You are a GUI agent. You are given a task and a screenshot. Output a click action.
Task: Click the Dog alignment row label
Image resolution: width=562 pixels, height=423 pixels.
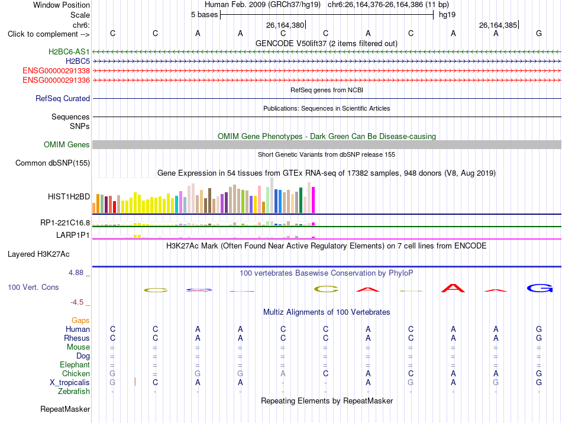pyautogui.click(x=83, y=356)
